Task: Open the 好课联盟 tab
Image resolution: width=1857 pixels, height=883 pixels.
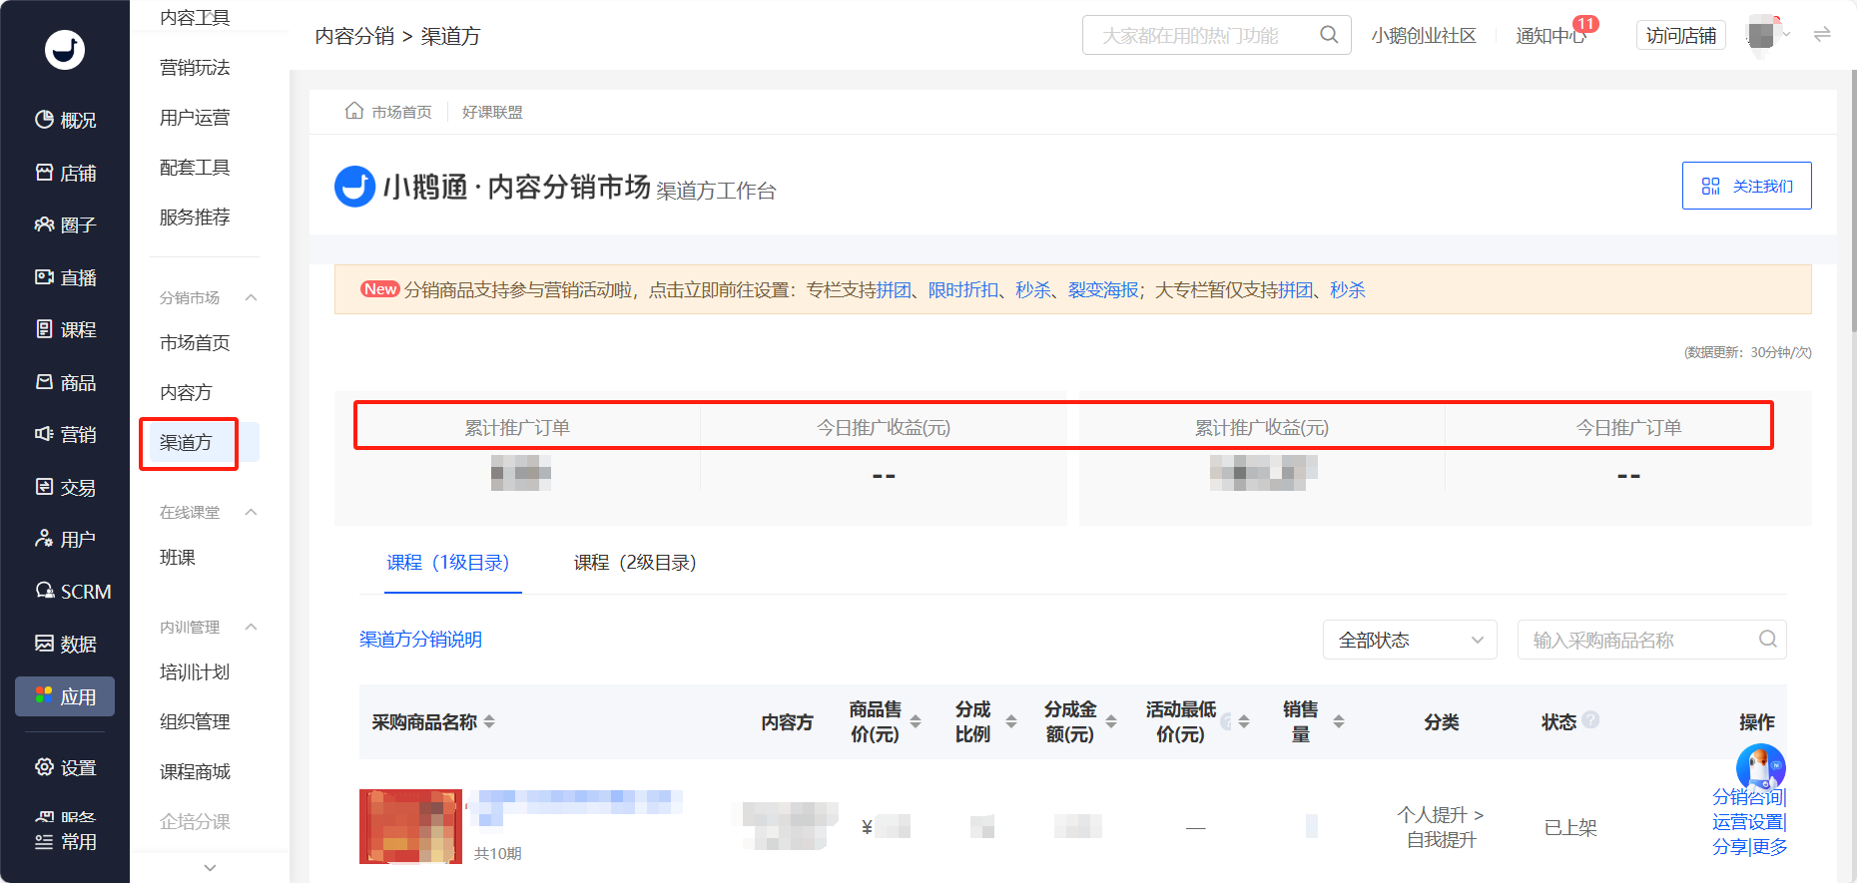Action: pyautogui.click(x=492, y=112)
